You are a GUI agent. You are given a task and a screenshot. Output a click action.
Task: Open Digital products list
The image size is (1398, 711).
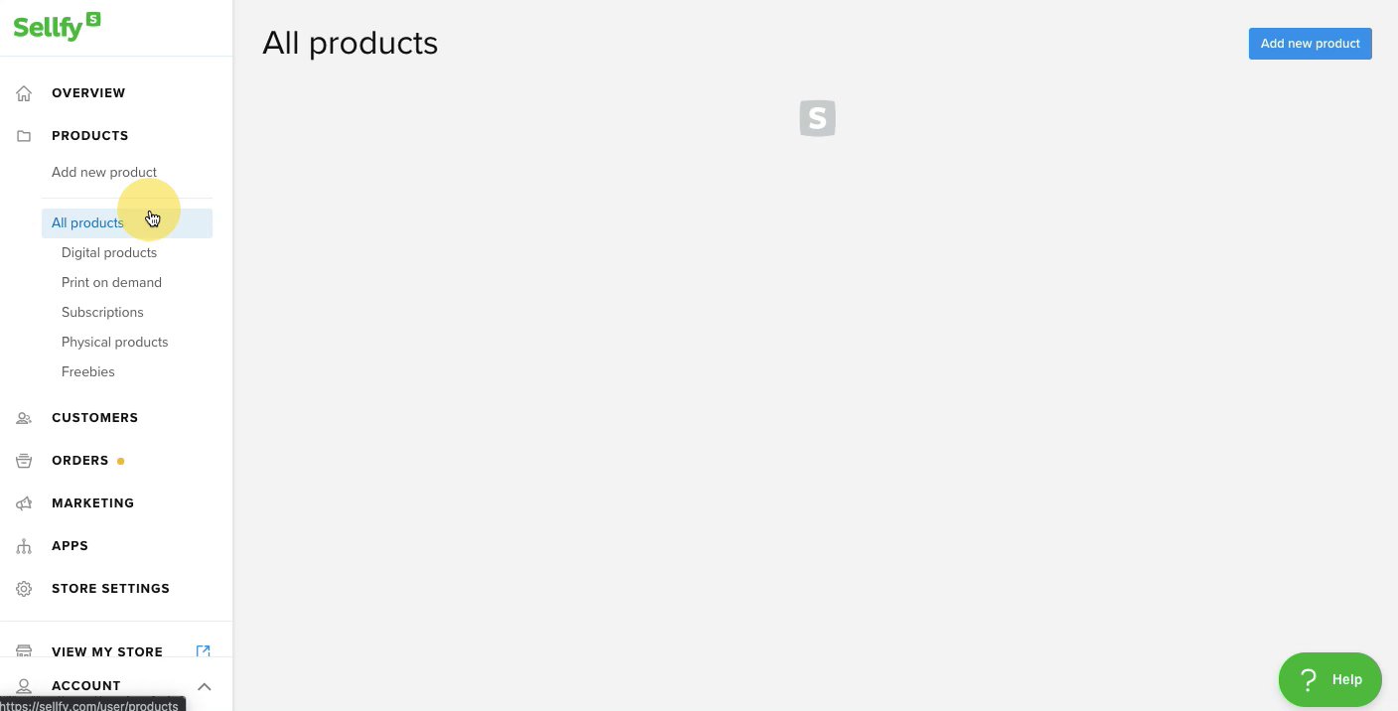point(109,253)
